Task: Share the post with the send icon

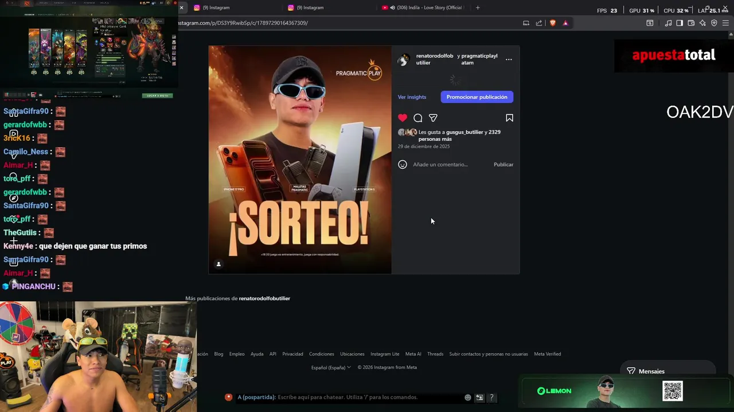Action: 433,118
